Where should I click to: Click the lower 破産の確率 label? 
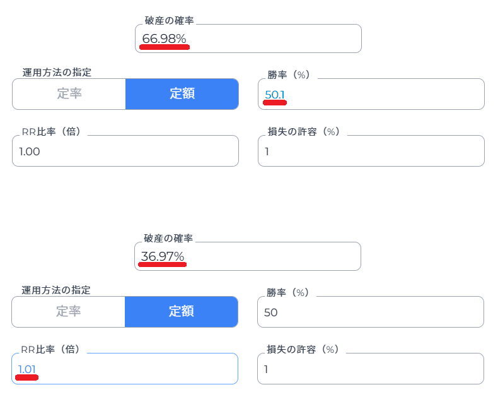tap(168, 238)
